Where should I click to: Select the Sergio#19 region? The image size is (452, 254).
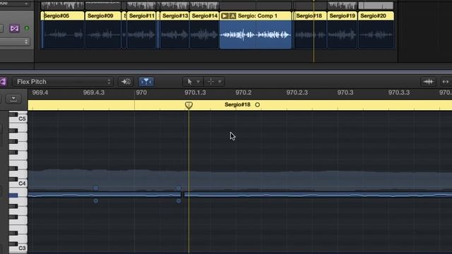(342, 30)
